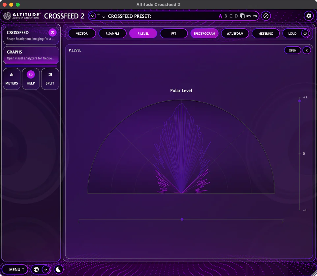Viewport: 317px width, 276px height.
Task: Open the Menu button at bottom
Action: tap(15, 269)
